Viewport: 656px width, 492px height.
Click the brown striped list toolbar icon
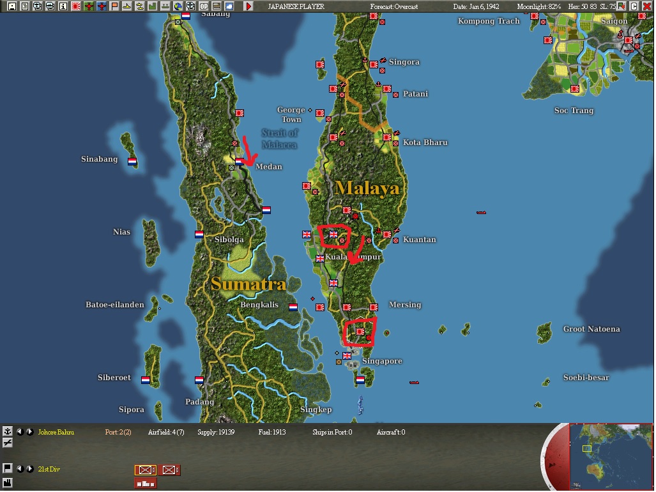tap(217, 6)
